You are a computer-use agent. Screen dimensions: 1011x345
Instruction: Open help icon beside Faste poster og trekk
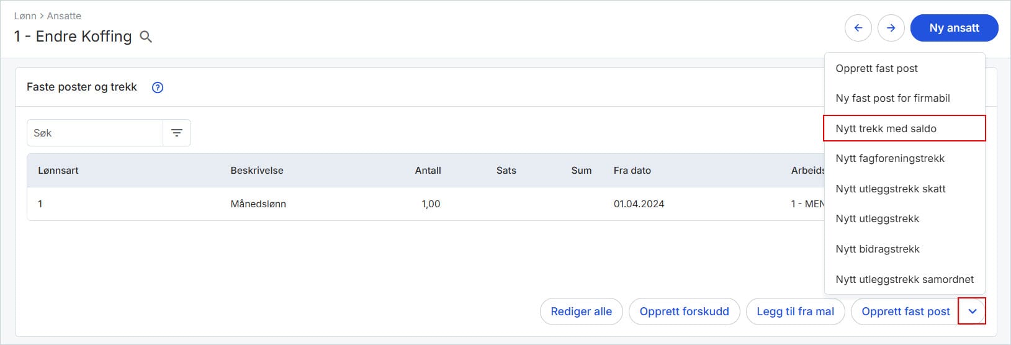click(158, 87)
